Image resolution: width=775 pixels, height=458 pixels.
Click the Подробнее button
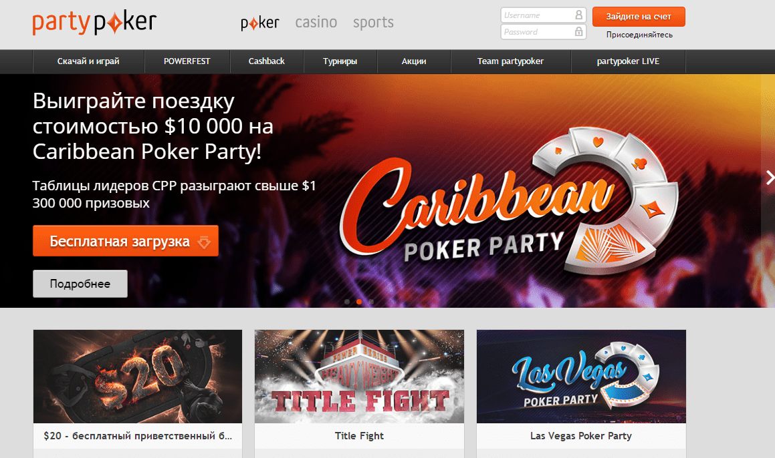(x=80, y=284)
